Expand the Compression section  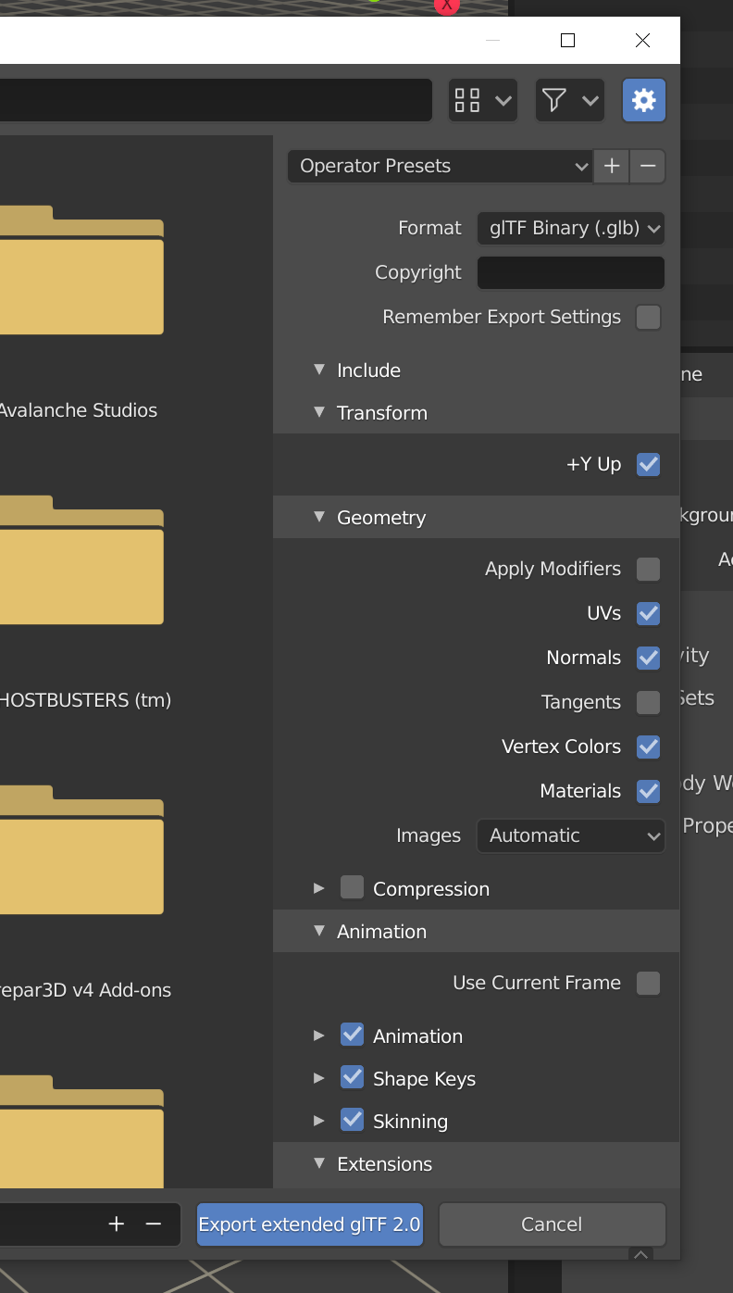319,887
